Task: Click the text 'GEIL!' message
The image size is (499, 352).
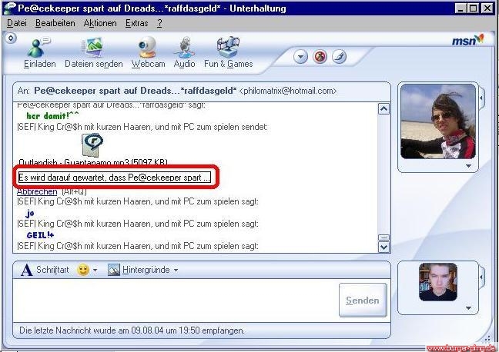Action: [x=40, y=235]
